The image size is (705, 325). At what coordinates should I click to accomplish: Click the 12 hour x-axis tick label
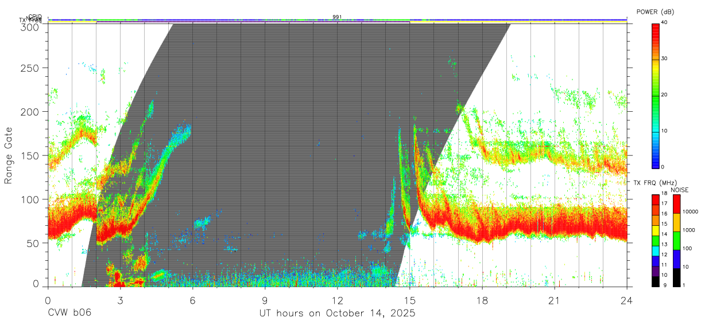click(338, 300)
